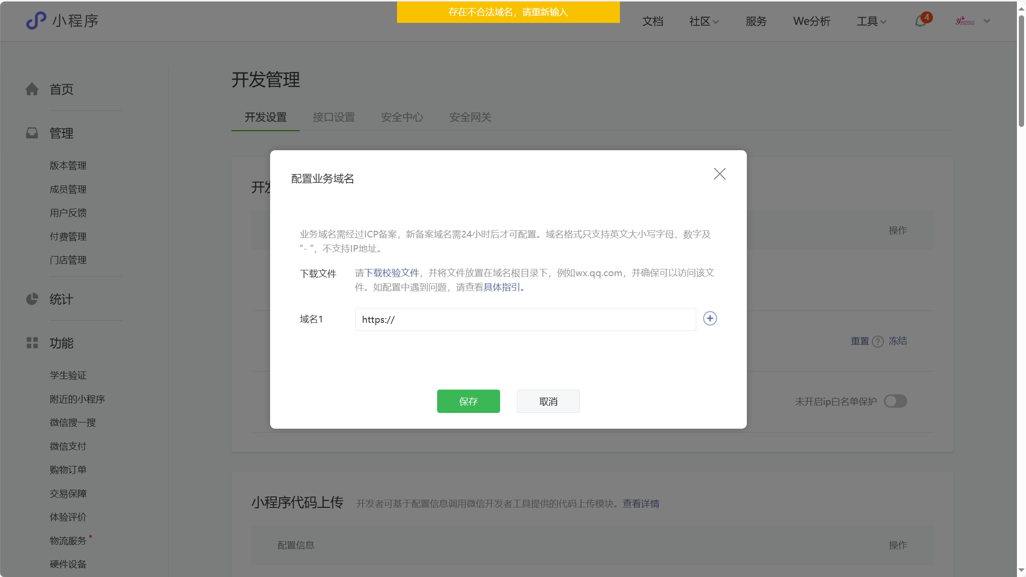This screenshot has height=577, width=1026.
Task: Open the account avatar dropdown arrow
Action: click(x=987, y=21)
